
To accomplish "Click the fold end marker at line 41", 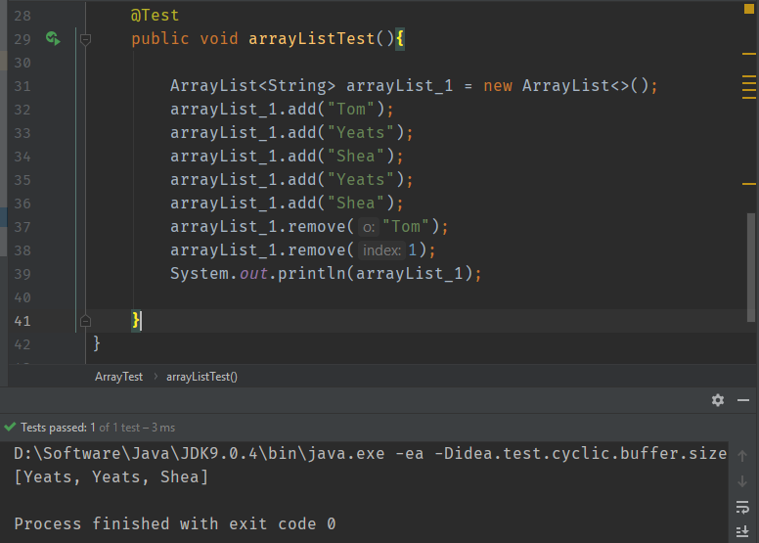I will point(85,321).
